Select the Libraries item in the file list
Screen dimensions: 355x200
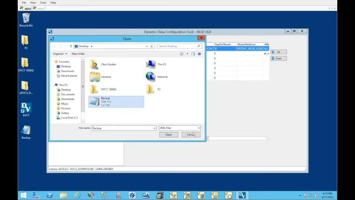[x=100, y=77]
